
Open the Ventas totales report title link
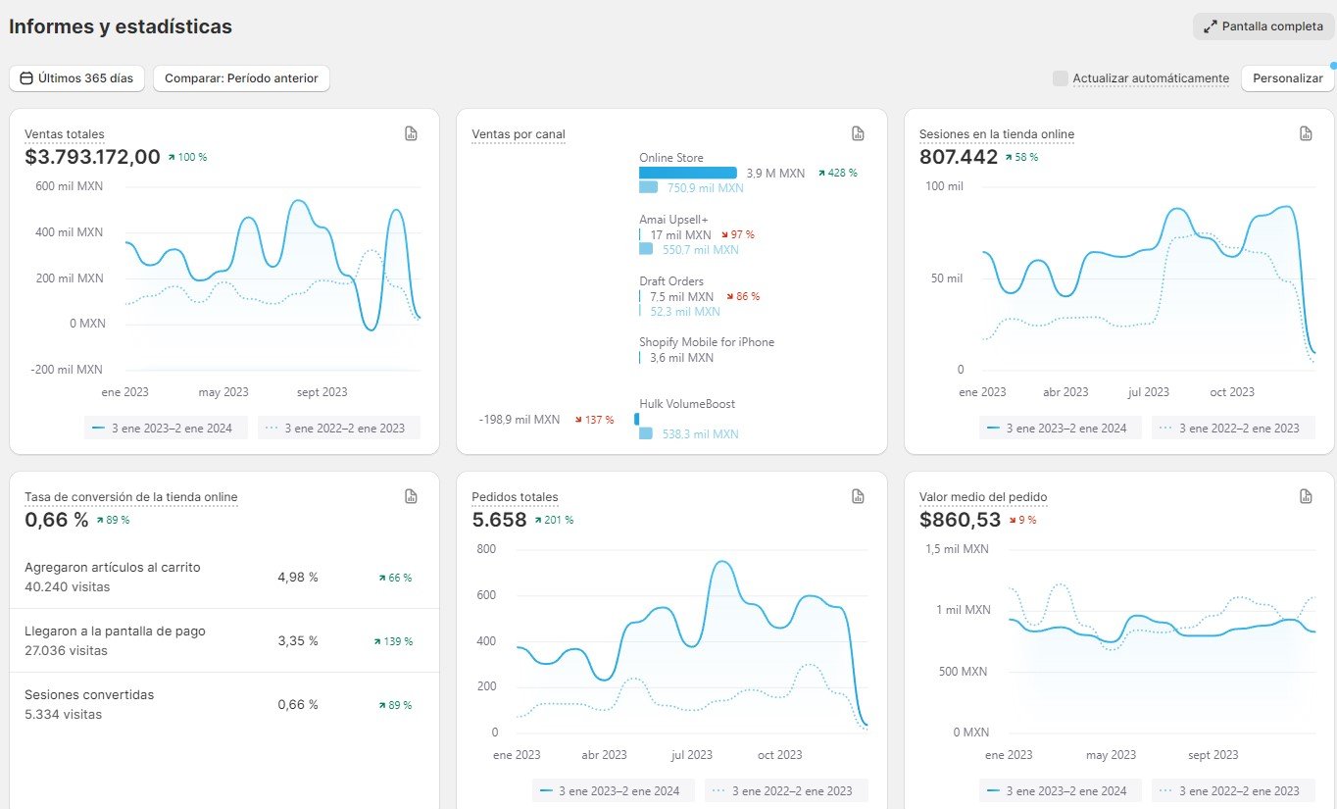(65, 134)
